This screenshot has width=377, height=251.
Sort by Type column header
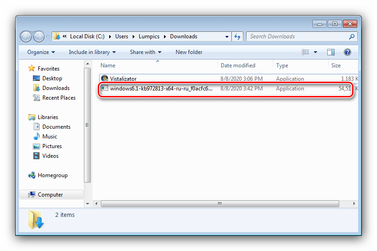(282, 66)
